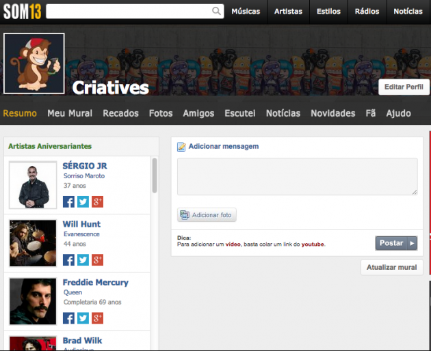Click the Atualizar mural button
The image size is (431, 351).
[x=392, y=267]
